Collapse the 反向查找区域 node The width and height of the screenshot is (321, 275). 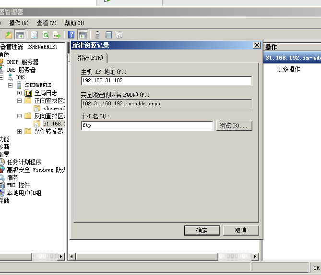tap(19, 116)
